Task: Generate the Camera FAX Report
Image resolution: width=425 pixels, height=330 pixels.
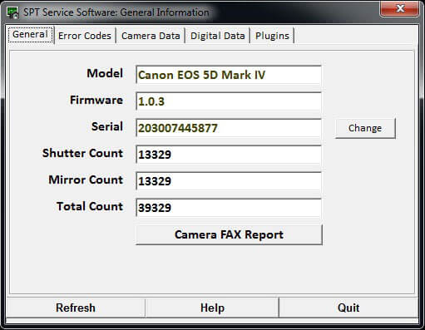Action: 229,234
